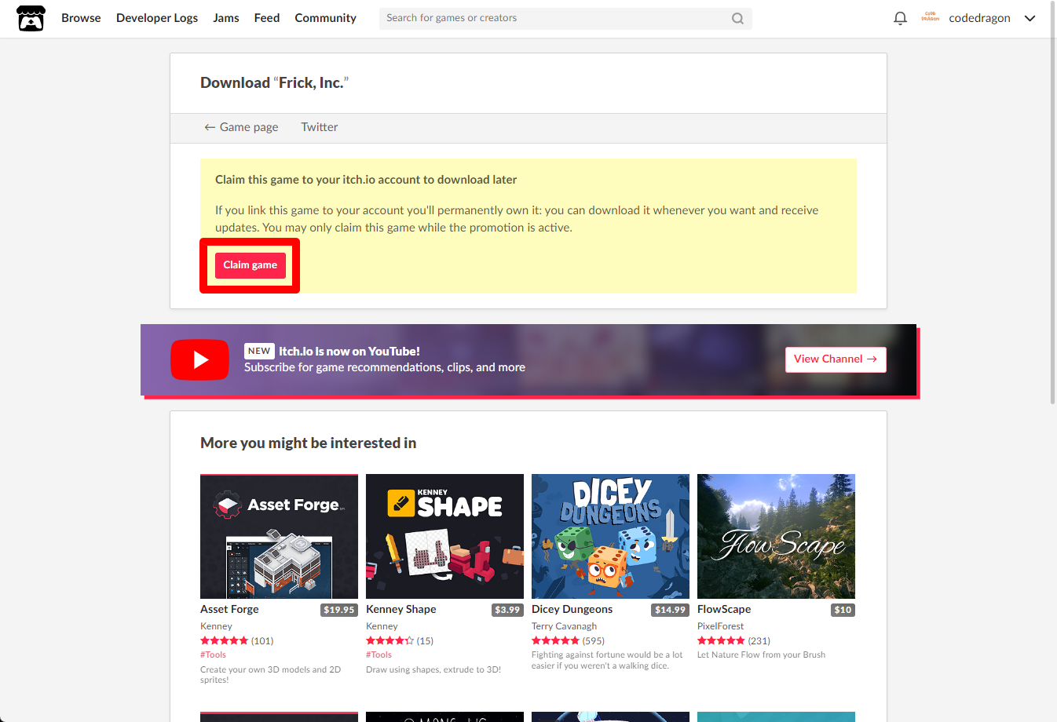Click FlowScape $10 price tag
The width and height of the screenshot is (1057, 722).
[x=843, y=610]
